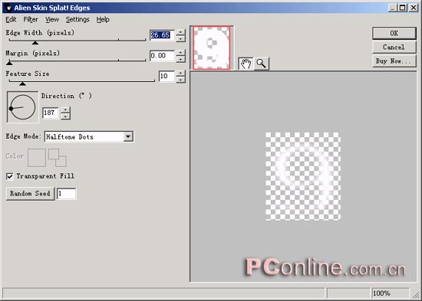Click the Cancel button
Image resolution: width=422 pixels, height=301 pixels.
coord(394,47)
